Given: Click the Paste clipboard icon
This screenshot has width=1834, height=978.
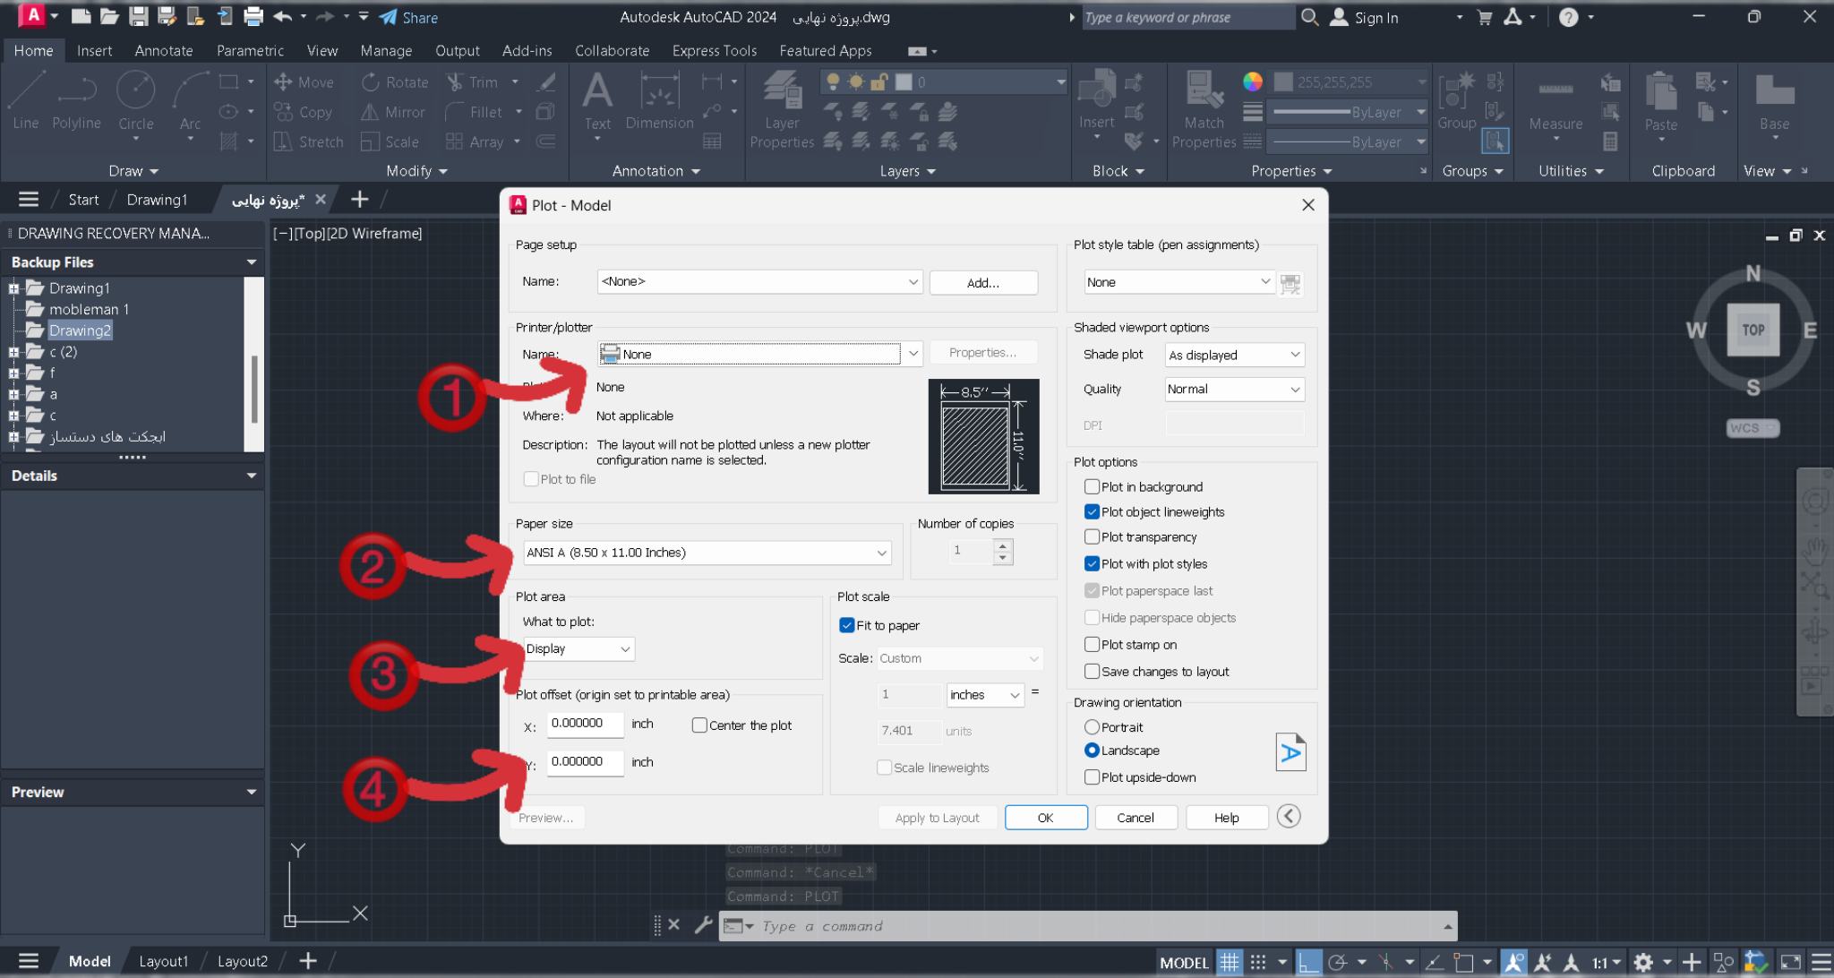Looking at the screenshot, I should 1661,92.
